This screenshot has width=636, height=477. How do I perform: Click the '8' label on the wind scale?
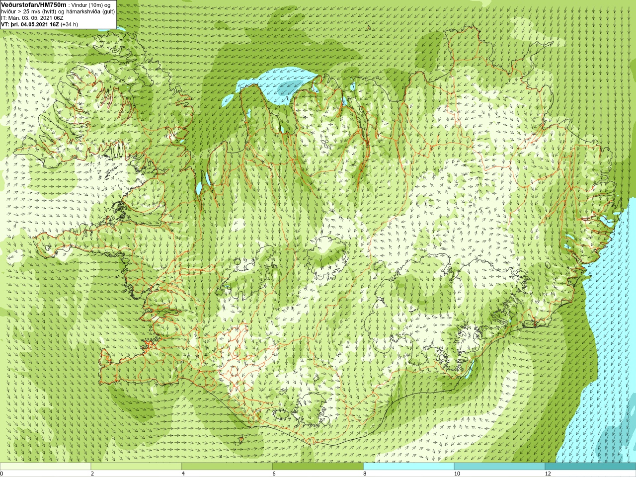coord(365,474)
